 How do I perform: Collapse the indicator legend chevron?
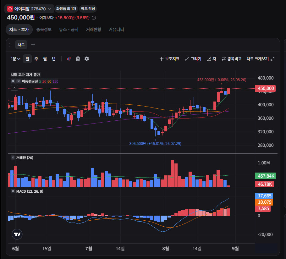pyautogui.click(x=14, y=88)
